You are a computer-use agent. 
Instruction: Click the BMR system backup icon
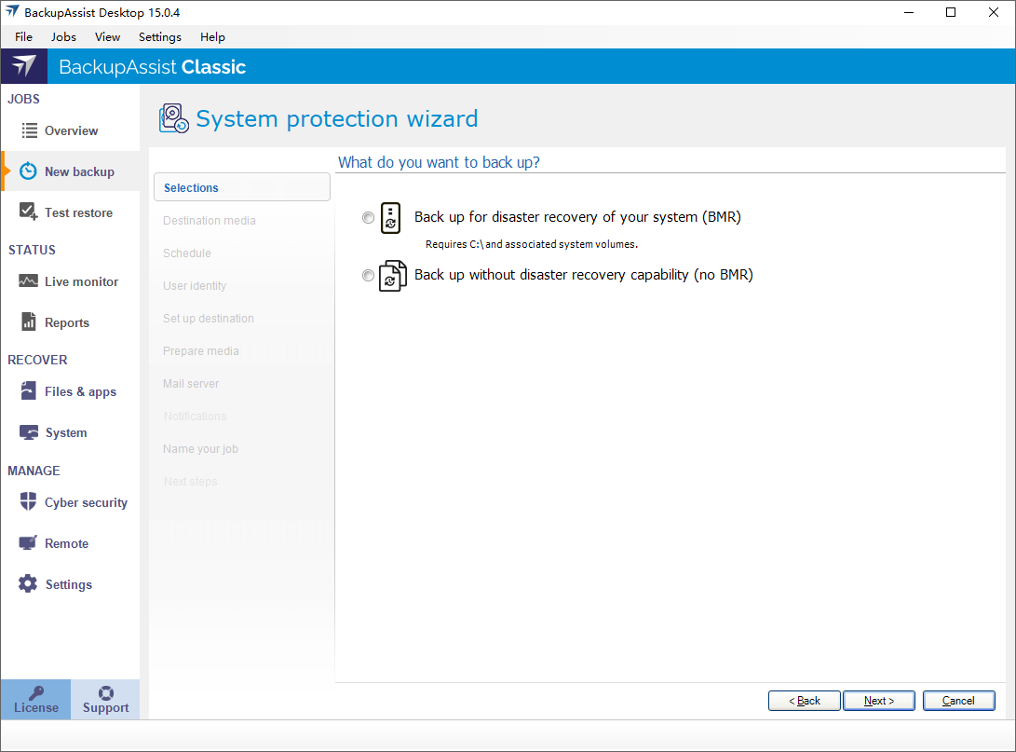[x=391, y=218]
